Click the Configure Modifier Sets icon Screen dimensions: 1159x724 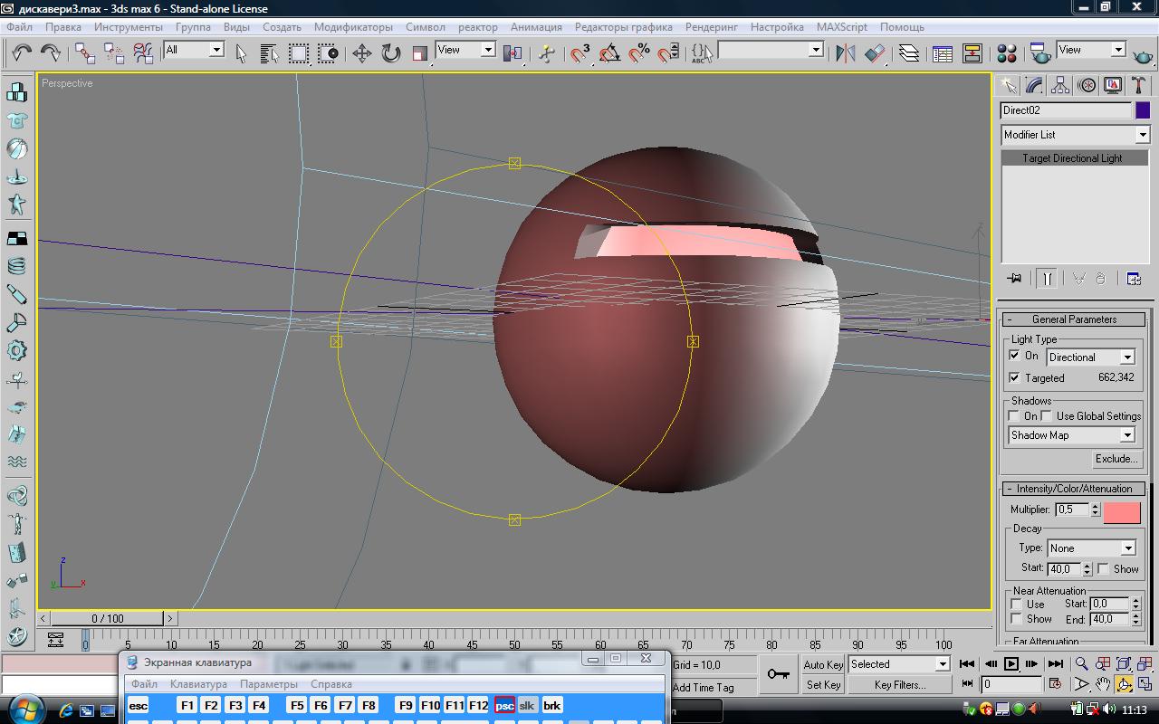coord(1134,279)
